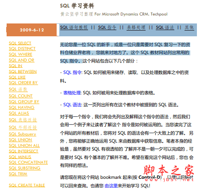Select the SQL HAVING sidebar link
204x189 pixels.
coord(22,108)
